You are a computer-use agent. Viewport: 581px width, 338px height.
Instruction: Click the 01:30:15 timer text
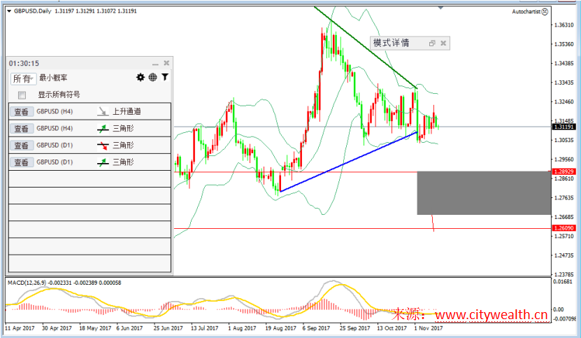coord(24,64)
